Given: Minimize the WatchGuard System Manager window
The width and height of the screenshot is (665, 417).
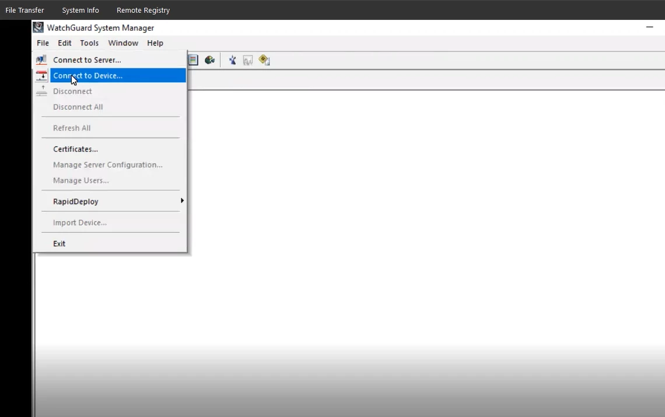Looking at the screenshot, I should [x=649, y=27].
